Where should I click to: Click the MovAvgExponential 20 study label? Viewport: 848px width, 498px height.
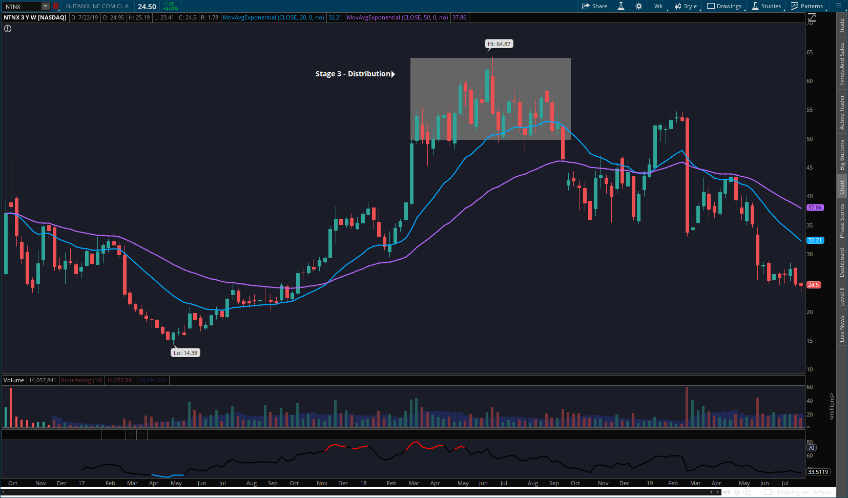[273, 17]
